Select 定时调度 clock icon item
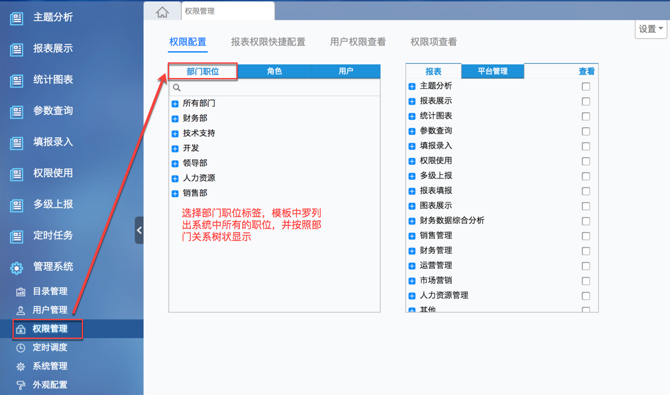Screen dimensions: 670x395 coord(21,348)
